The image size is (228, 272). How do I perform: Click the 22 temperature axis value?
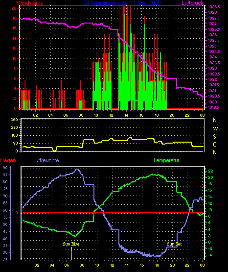[210, 171]
